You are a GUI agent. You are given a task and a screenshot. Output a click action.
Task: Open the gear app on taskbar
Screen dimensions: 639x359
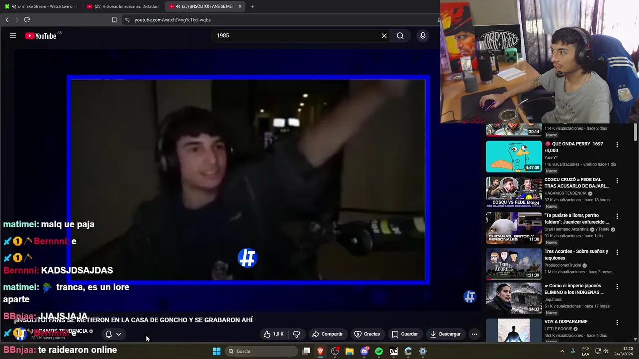(x=423, y=351)
